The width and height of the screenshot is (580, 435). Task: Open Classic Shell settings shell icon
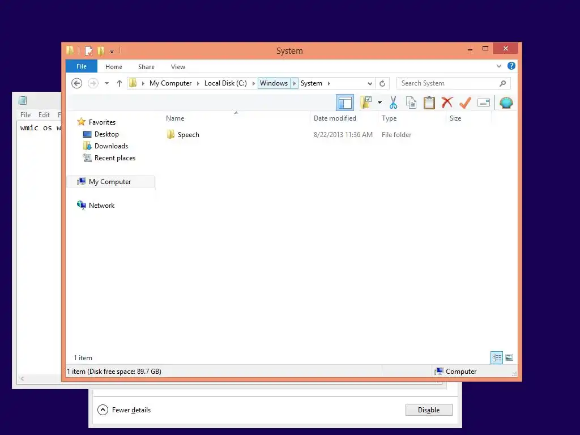pos(506,103)
